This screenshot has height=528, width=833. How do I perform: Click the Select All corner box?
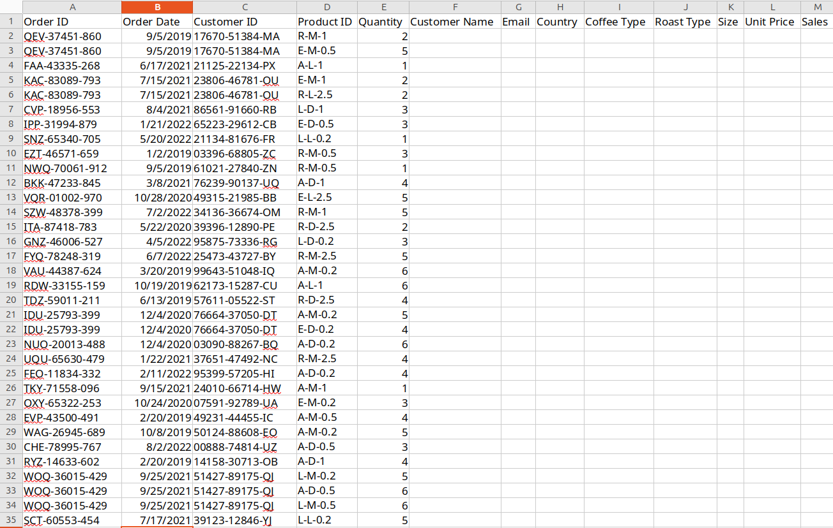pyautogui.click(x=11, y=7)
